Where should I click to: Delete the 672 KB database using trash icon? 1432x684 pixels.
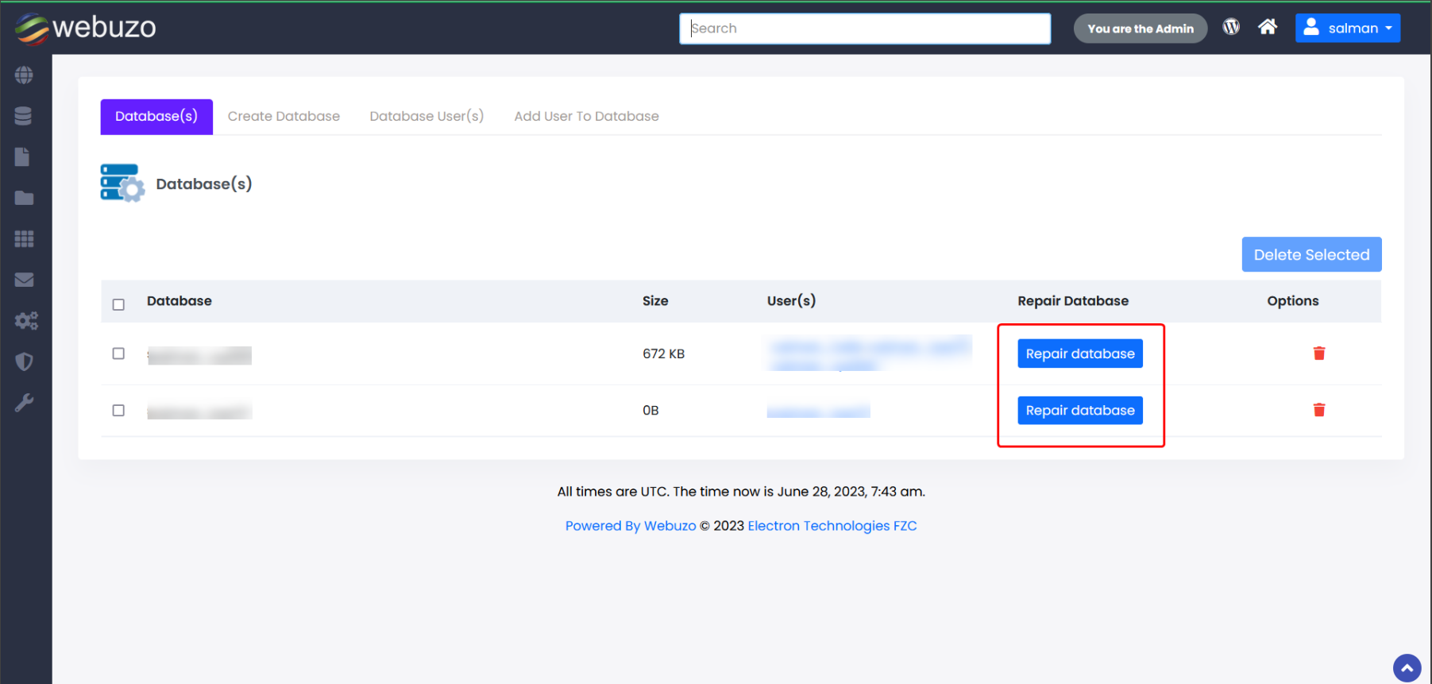coord(1318,354)
